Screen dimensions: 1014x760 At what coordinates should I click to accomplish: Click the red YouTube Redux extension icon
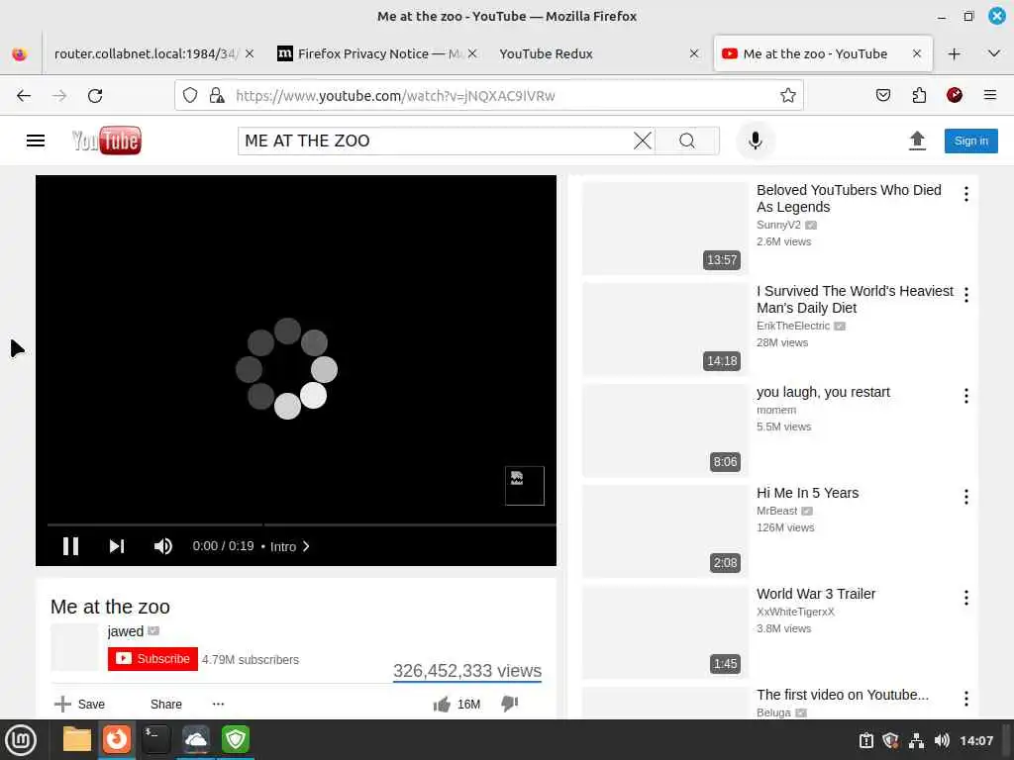954,96
